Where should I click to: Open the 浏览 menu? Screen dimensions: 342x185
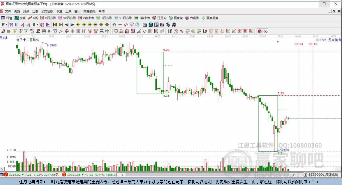(17, 11)
